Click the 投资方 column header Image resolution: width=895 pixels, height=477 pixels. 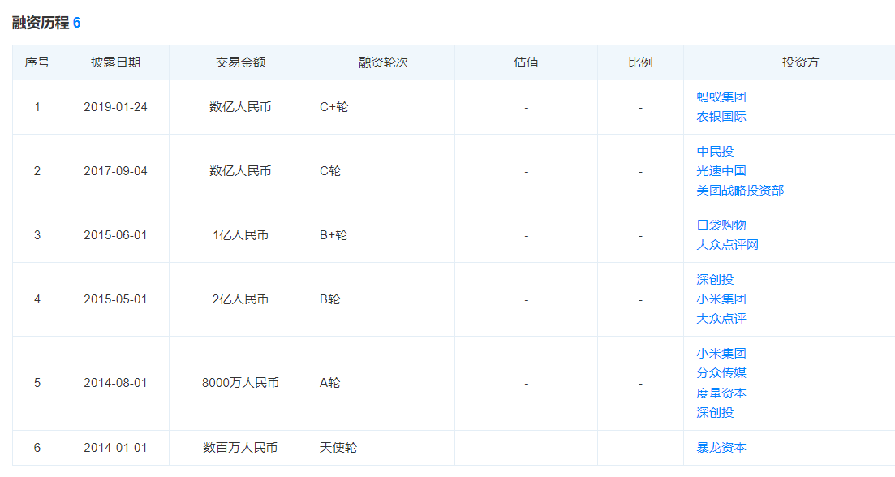(800, 62)
